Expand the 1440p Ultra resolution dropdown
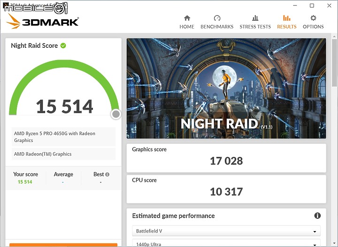 [226, 243]
